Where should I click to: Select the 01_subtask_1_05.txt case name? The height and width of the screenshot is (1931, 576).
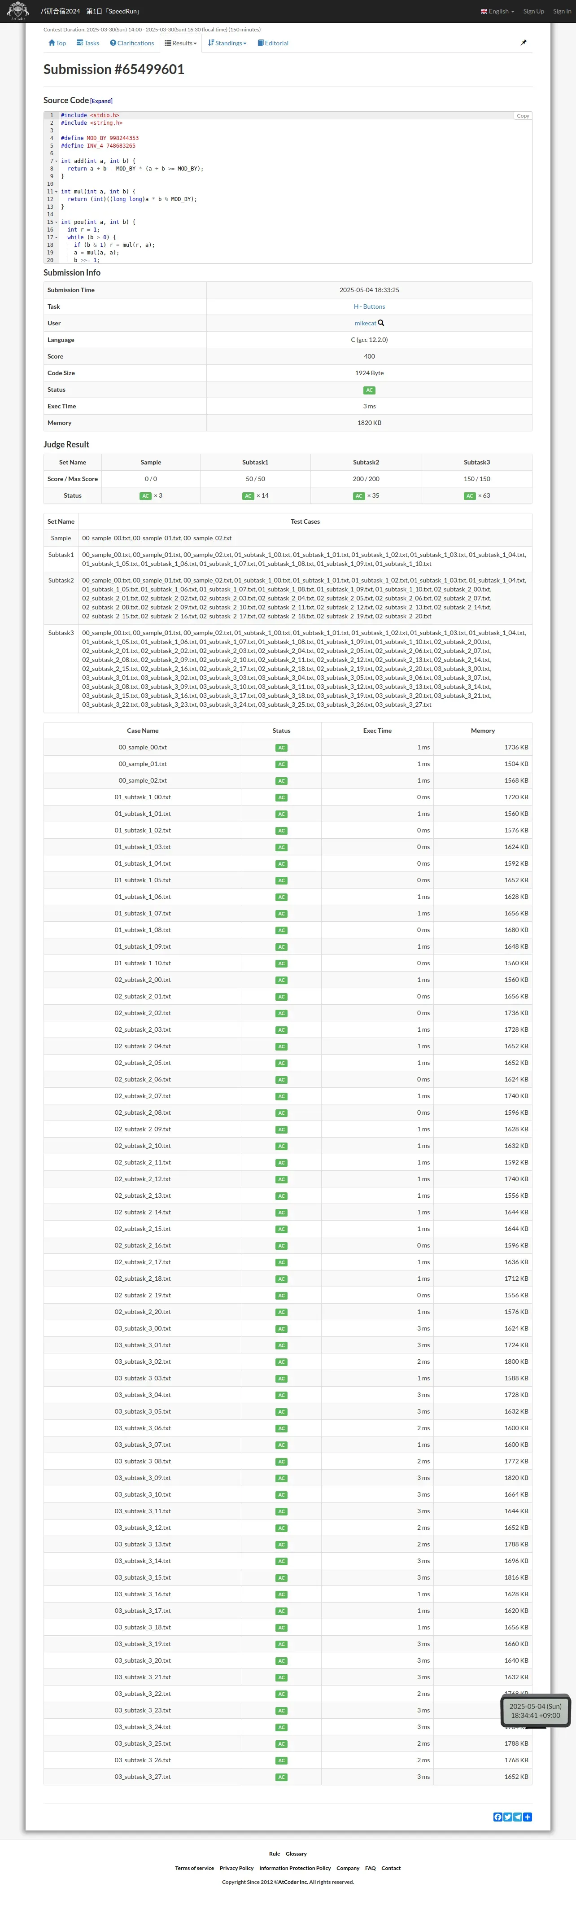pyautogui.click(x=142, y=880)
